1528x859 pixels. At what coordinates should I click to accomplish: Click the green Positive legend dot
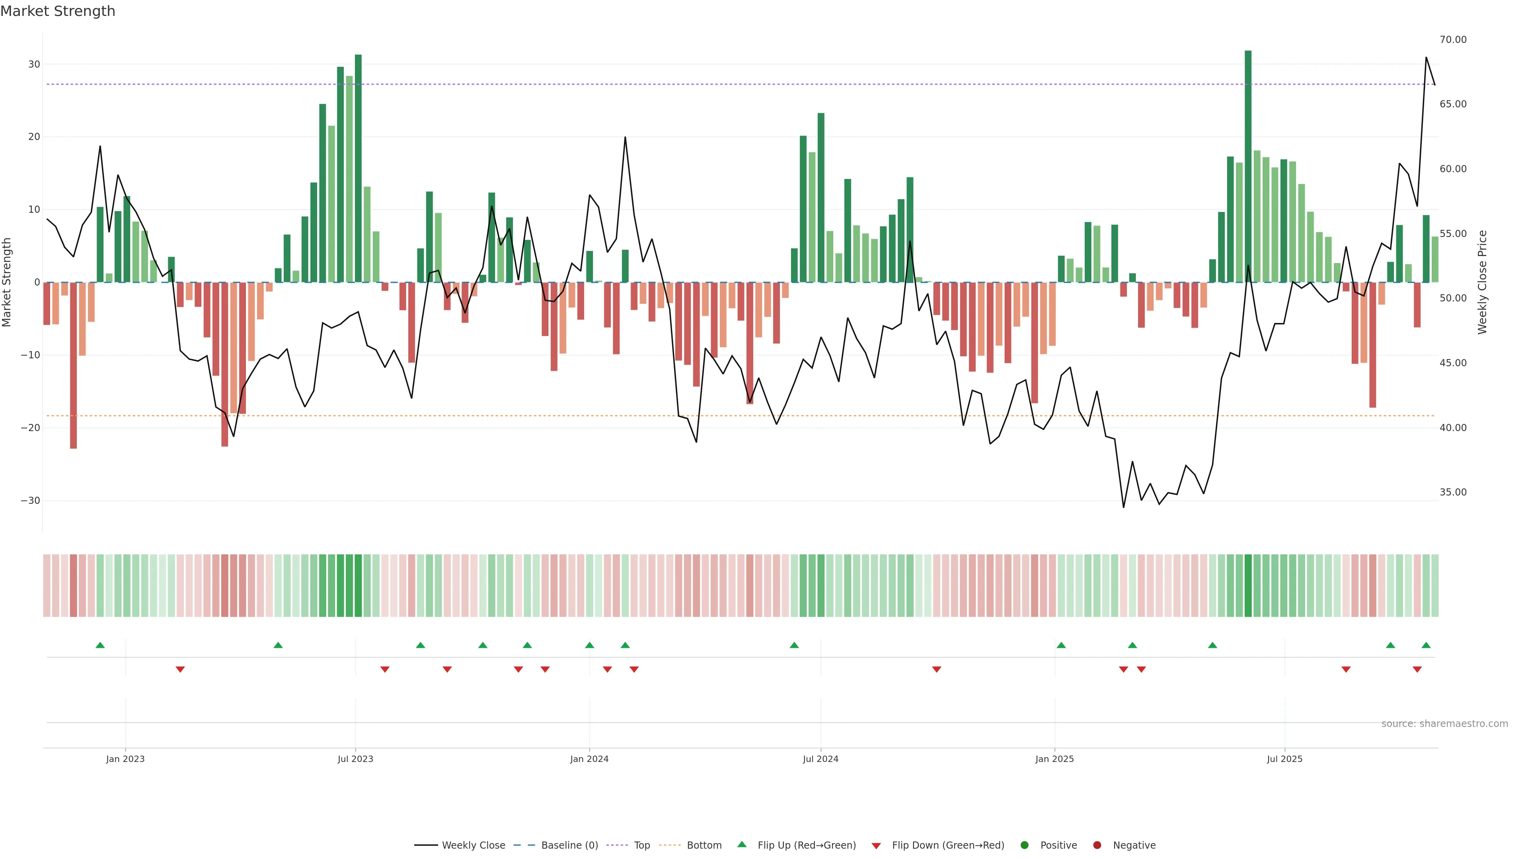point(1024,845)
